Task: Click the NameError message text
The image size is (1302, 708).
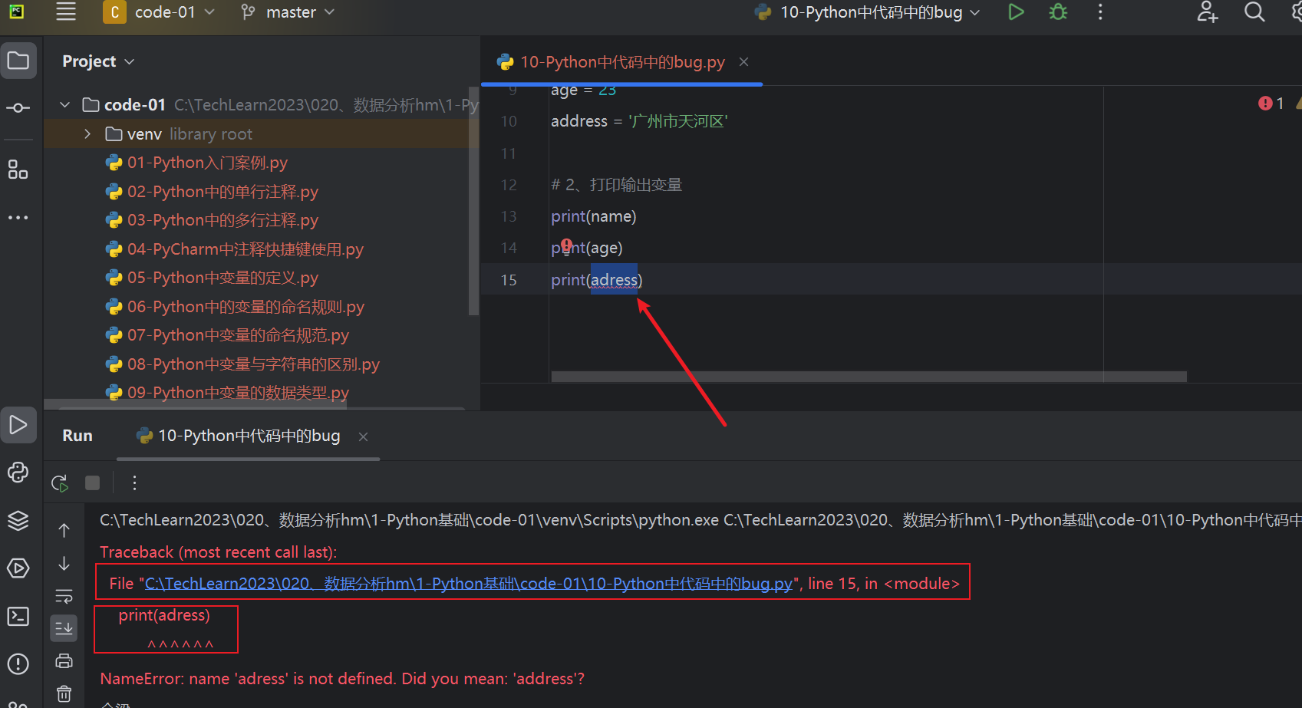Action: (x=342, y=679)
